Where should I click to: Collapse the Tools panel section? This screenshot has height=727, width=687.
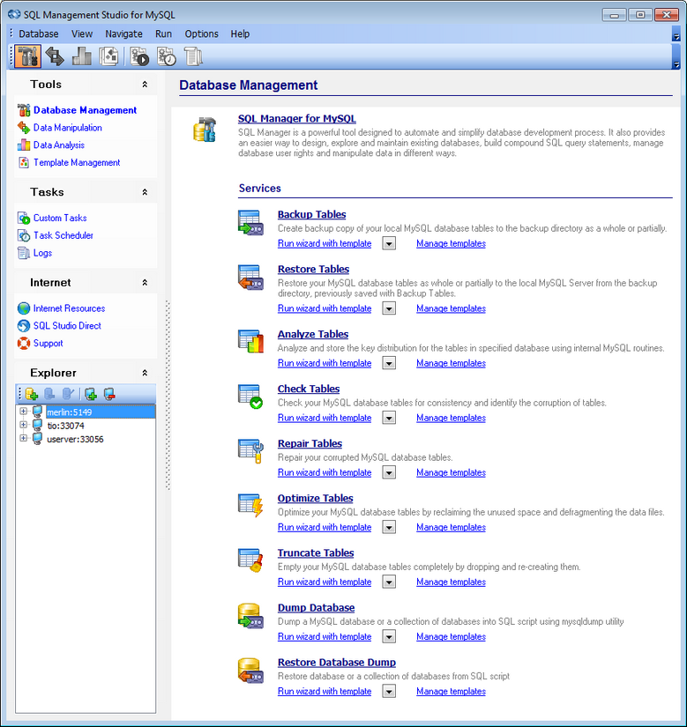tap(145, 85)
